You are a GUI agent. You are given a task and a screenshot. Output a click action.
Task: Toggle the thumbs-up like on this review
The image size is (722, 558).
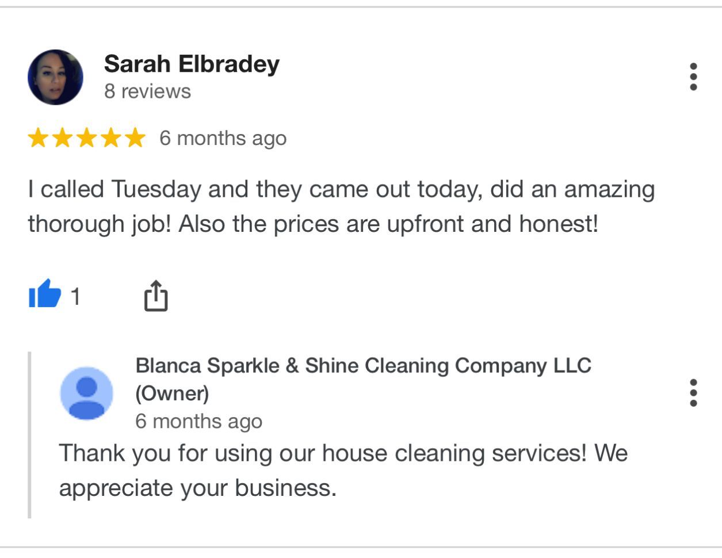[45, 294]
